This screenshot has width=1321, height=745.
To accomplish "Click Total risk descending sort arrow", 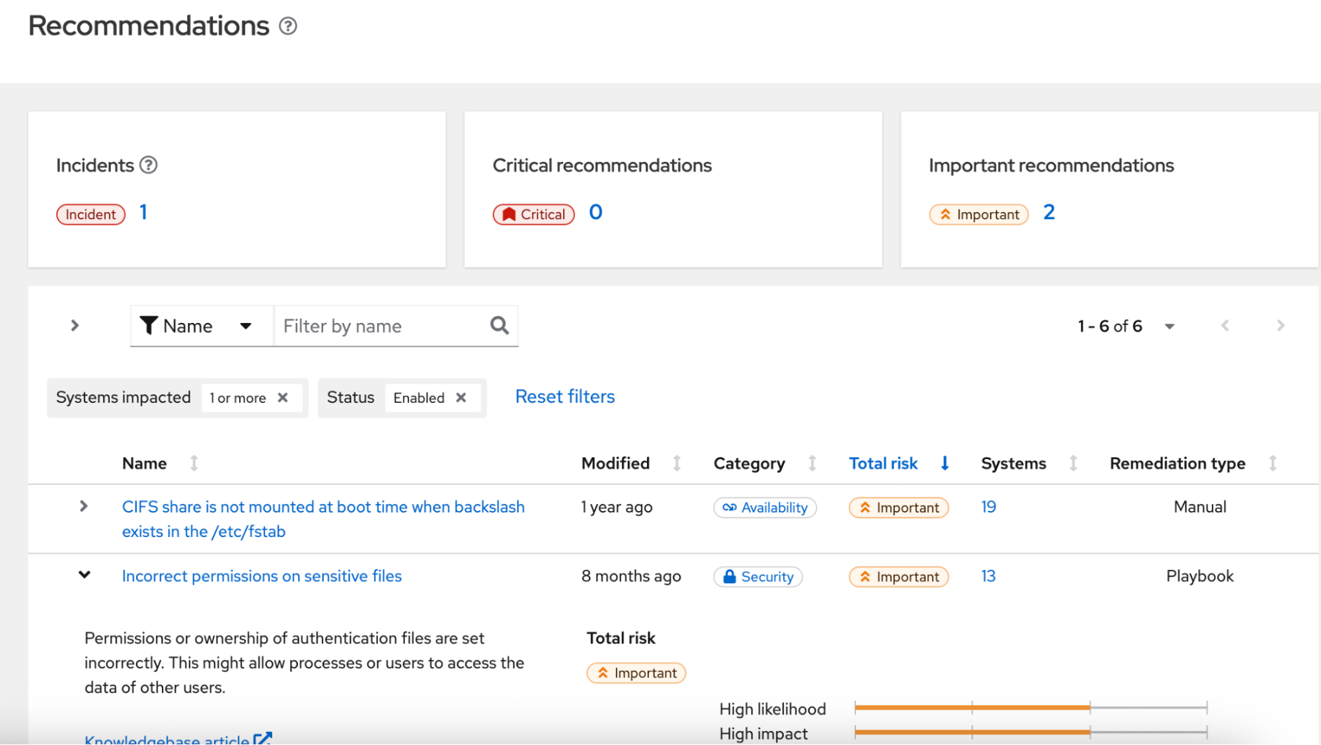I will coord(944,464).
